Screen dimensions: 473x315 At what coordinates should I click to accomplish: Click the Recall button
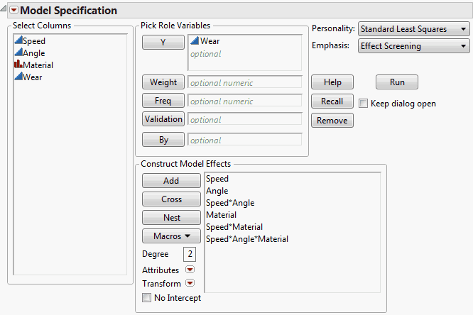click(332, 101)
